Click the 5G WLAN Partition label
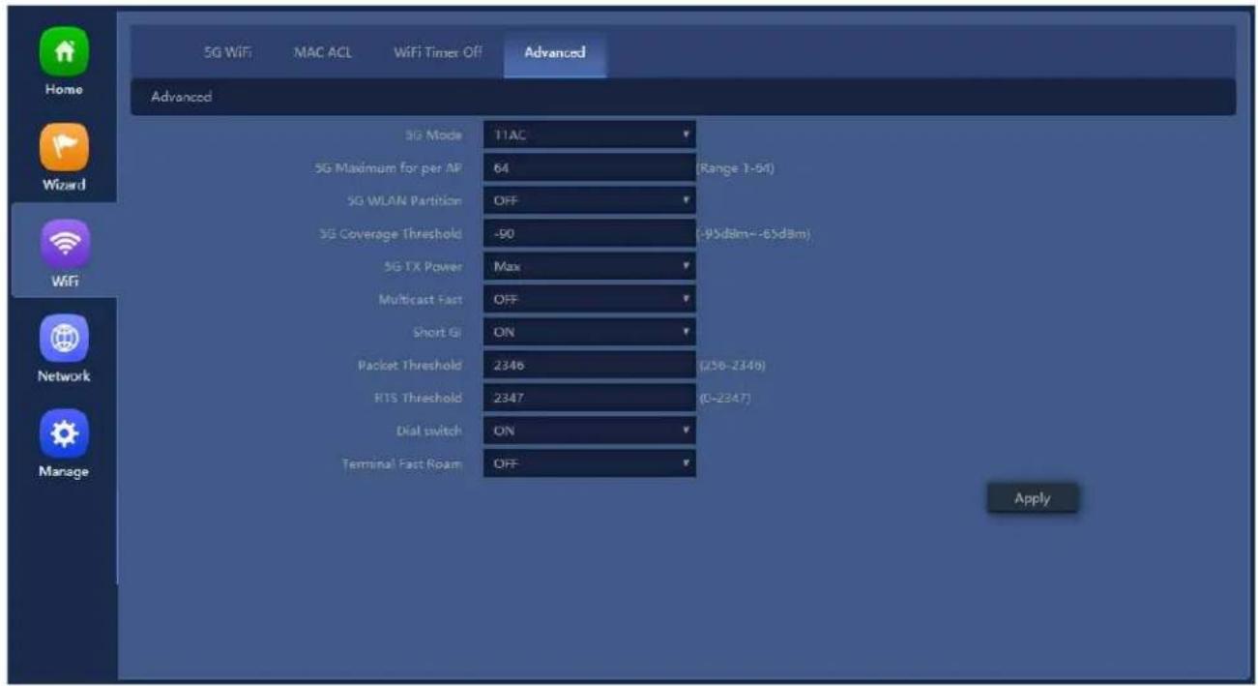This screenshot has width=1258, height=686. (405, 201)
